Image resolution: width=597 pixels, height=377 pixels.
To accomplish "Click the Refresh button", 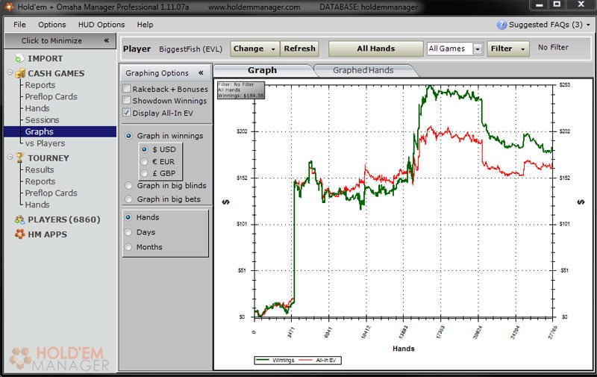I will tap(300, 49).
